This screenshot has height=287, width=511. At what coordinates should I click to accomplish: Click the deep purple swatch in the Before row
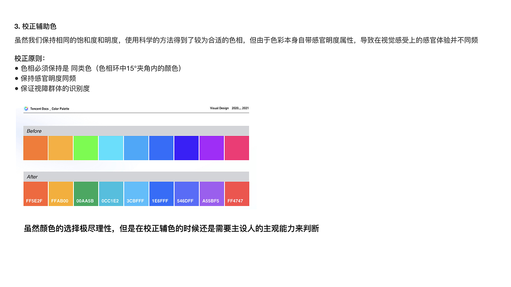[186, 147]
